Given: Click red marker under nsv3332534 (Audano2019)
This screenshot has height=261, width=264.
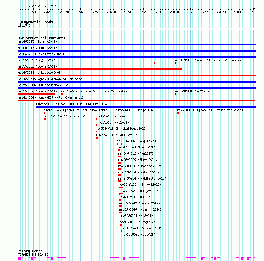Looking at the screenshot, I should (x=120, y=175).
